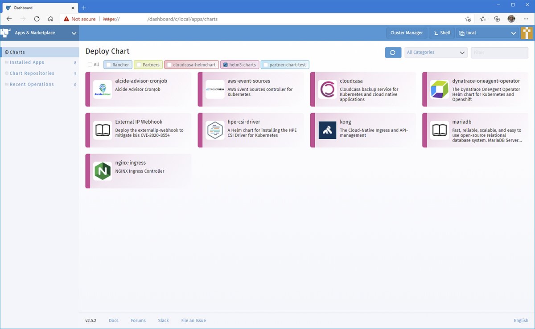535x329 pixels.
Task: Click in the chart Filter input field
Action: point(500,53)
